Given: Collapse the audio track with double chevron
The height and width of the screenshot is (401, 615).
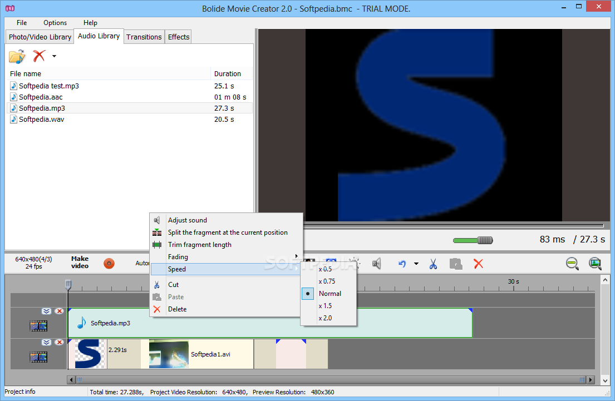Looking at the screenshot, I should tap(46, 311).
